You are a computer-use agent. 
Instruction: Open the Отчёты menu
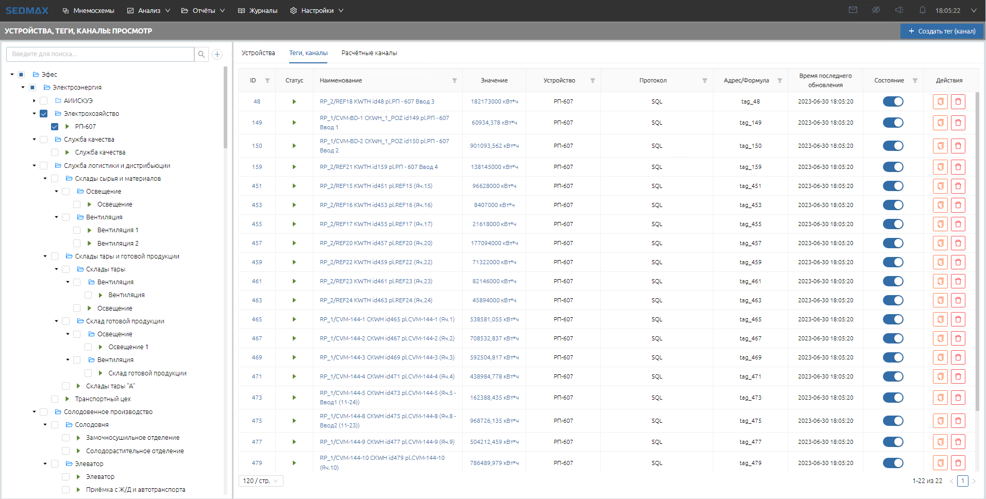click(203, 10)
